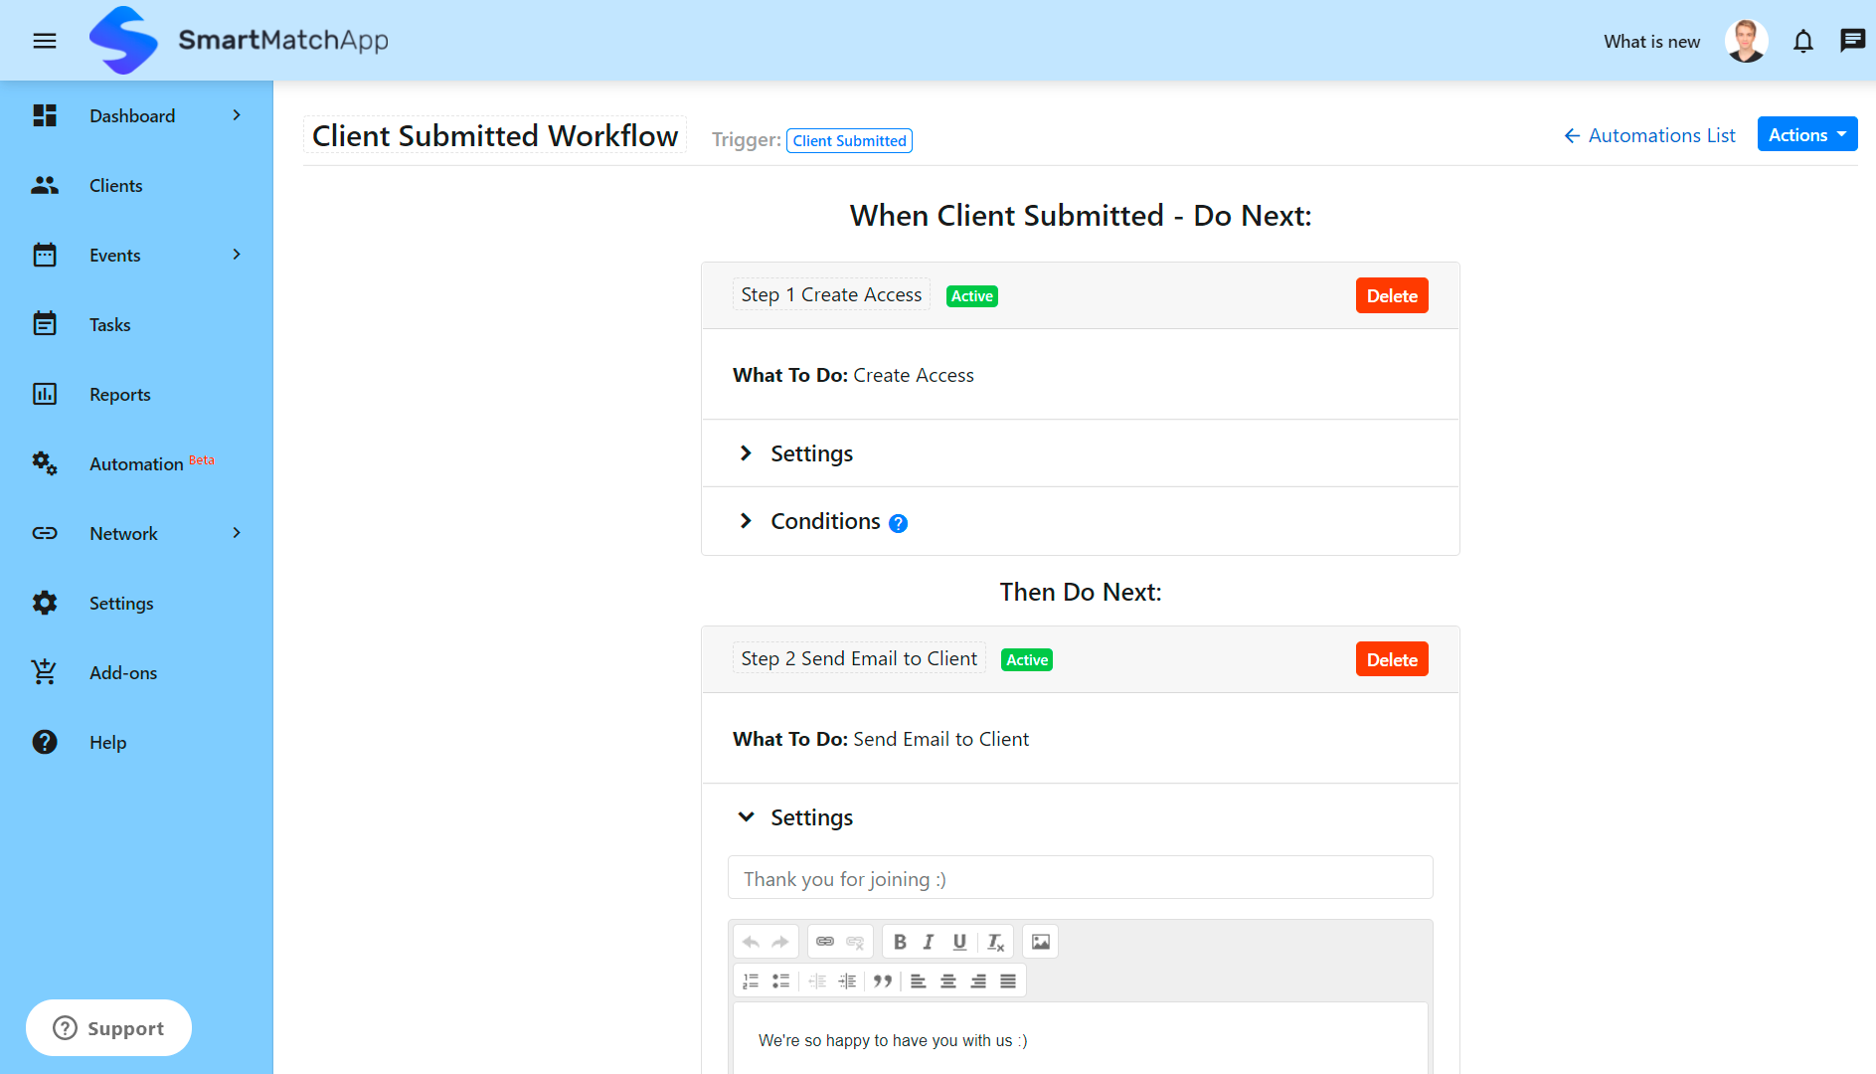
Task: Open the Actions dropdown
Action: coord(1806,135)
